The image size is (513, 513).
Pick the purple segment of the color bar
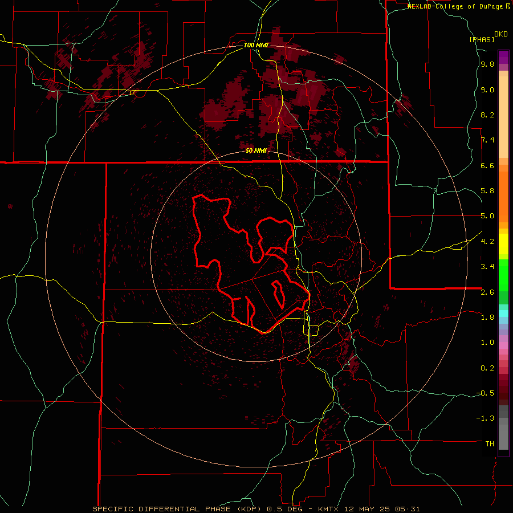pos(503,57)
